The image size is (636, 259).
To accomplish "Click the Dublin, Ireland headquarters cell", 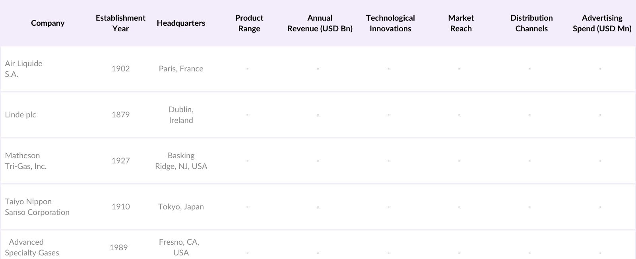I will pyautogui.click(x=181, y=115).
